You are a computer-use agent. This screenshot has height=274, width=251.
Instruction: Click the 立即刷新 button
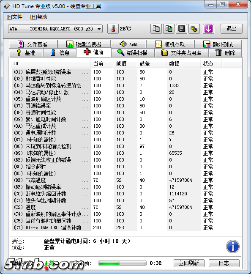tap(189, 263)
